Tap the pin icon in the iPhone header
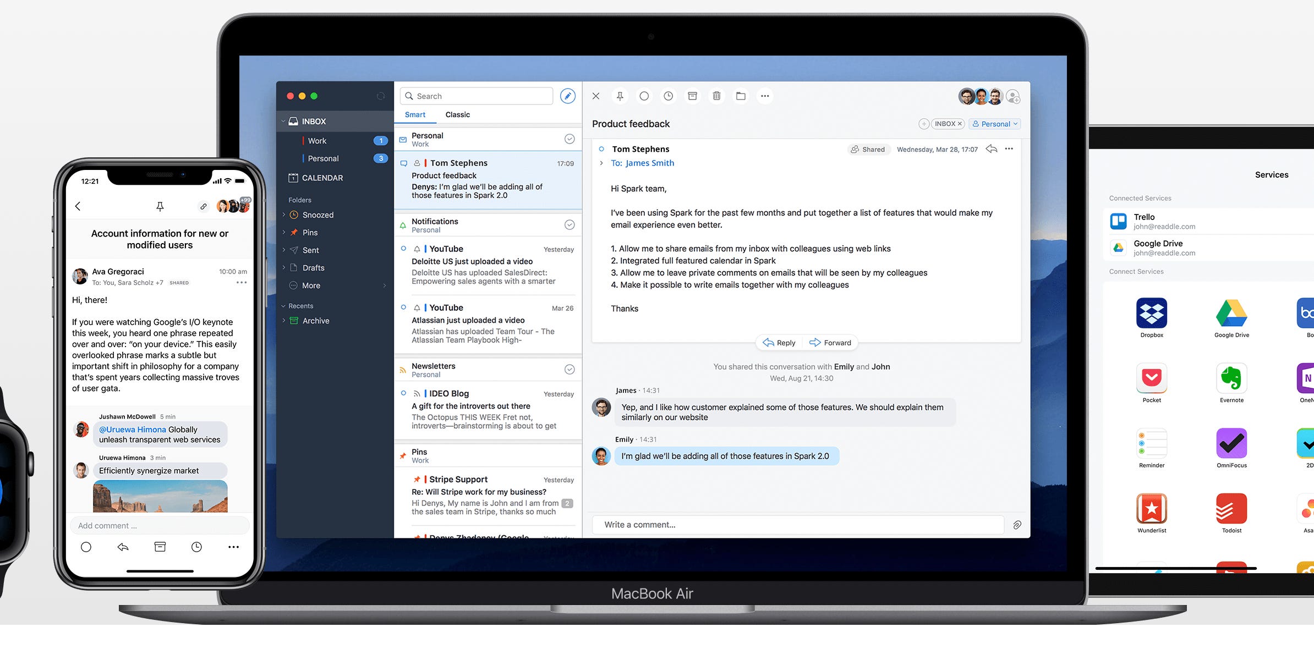The height and width of the screenshot is (649, 1314). pos(160,206)
